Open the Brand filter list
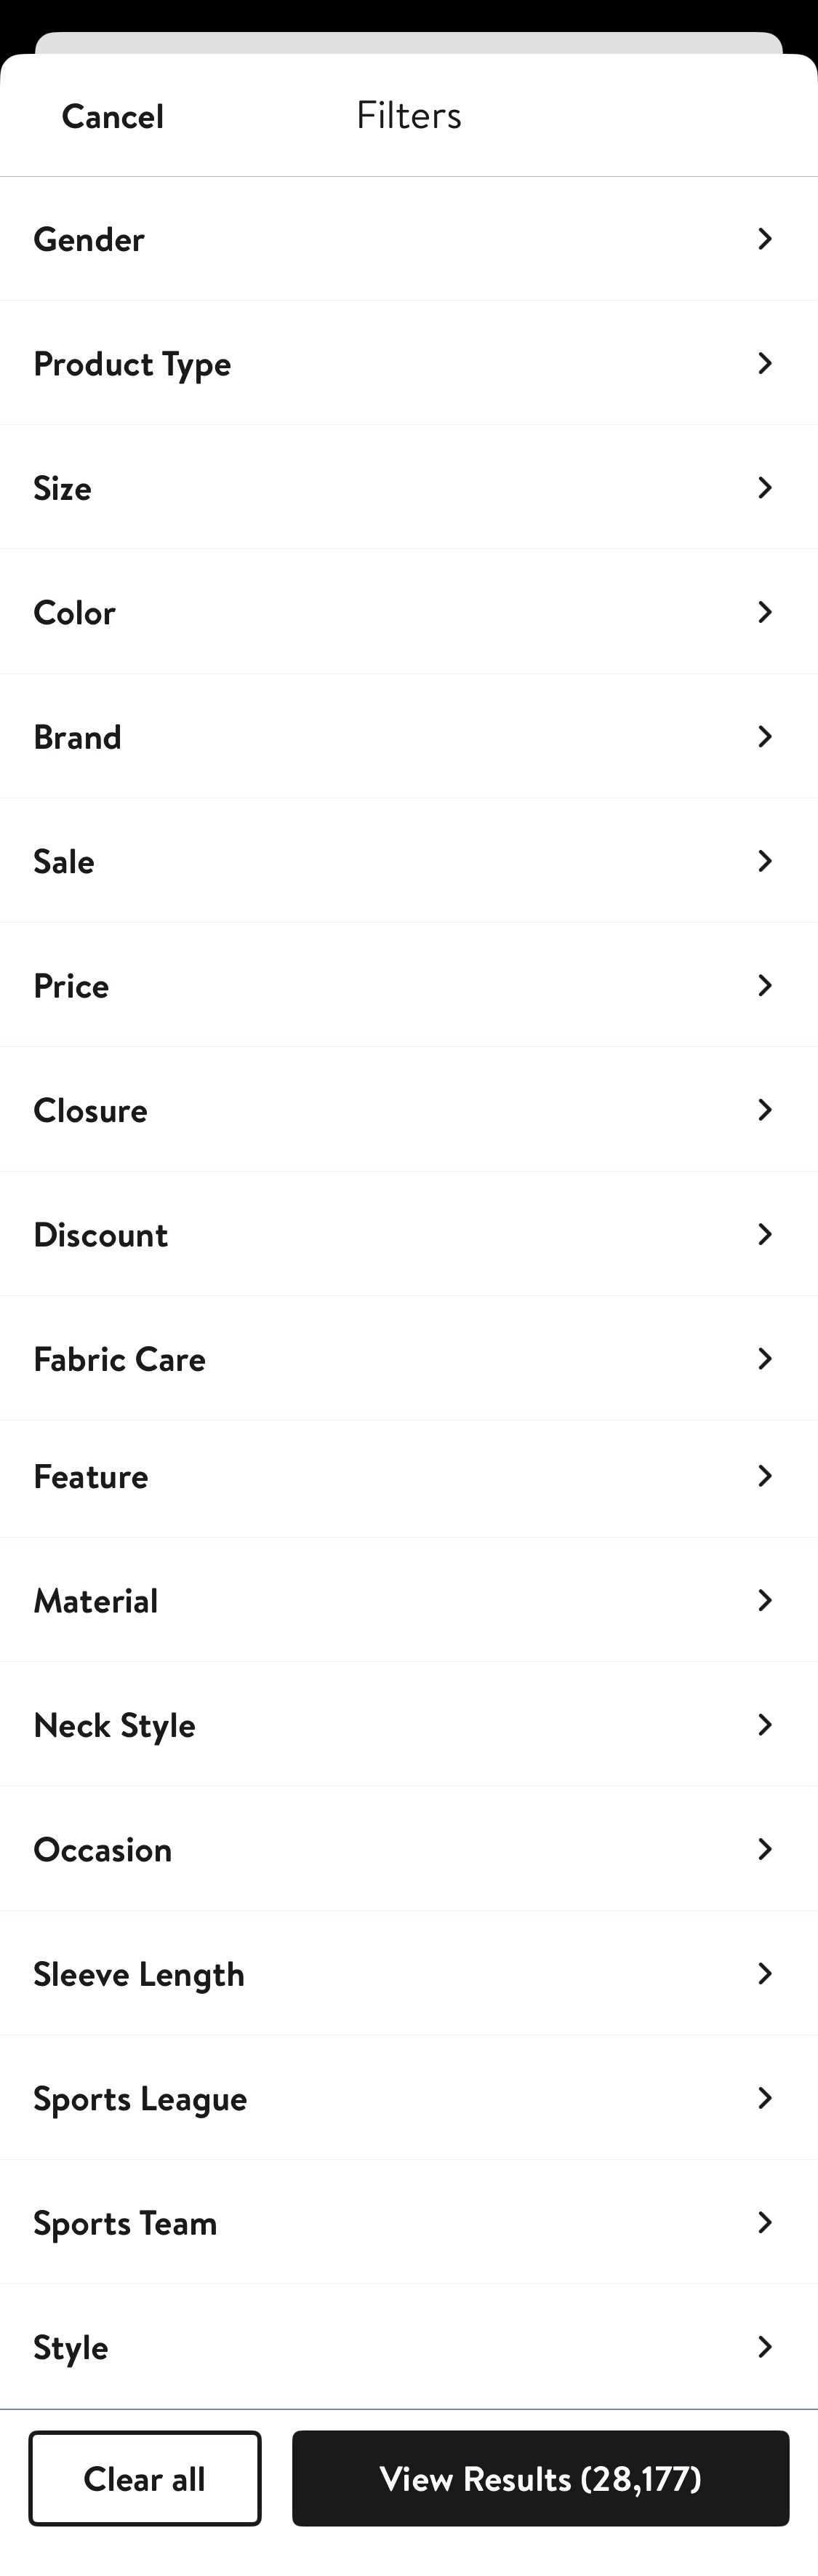 point(764,737)
